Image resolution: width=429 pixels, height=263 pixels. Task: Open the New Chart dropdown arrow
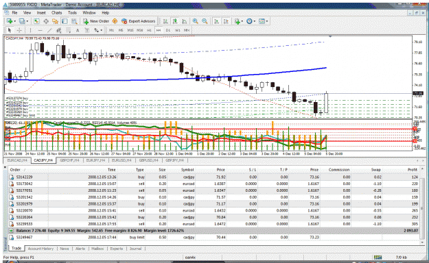point(15,21)
